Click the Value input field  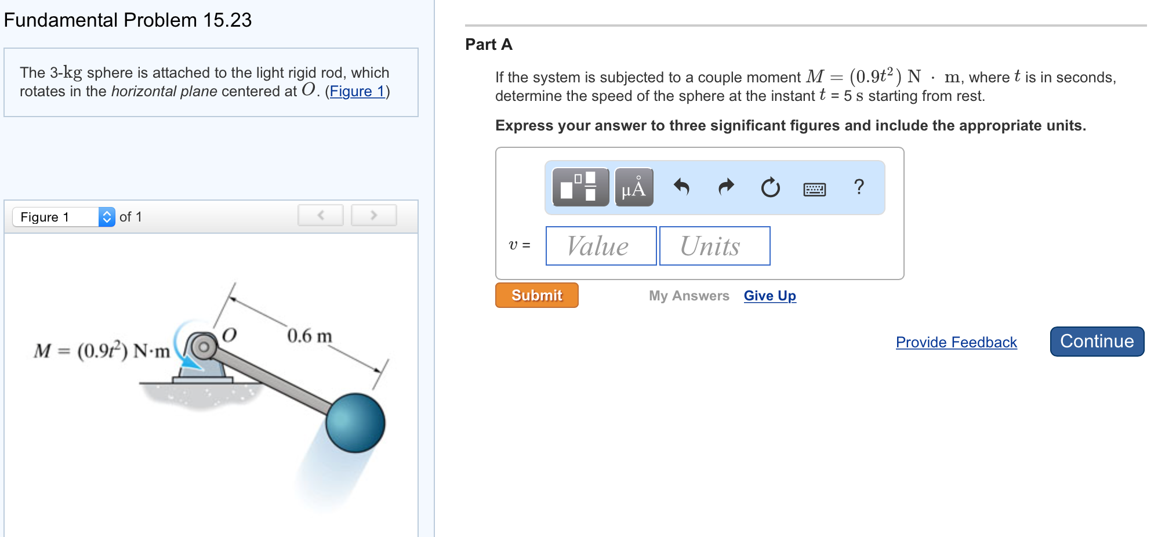601,246
